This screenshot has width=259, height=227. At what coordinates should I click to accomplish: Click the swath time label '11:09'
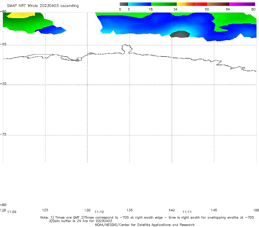[12, 212]
